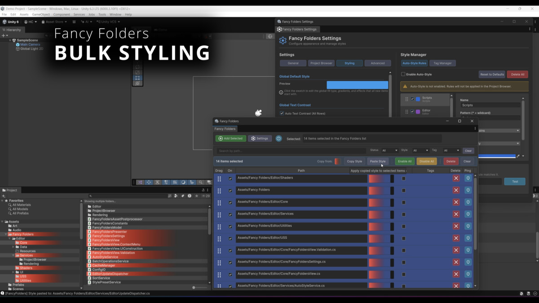Collapse the Fancy Folders tree folder
The image size is (539, 303).
pyautogui.click(x=6, y=234)
